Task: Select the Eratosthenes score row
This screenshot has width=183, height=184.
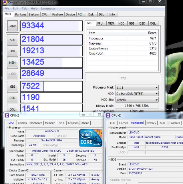Action: [123, 48]
